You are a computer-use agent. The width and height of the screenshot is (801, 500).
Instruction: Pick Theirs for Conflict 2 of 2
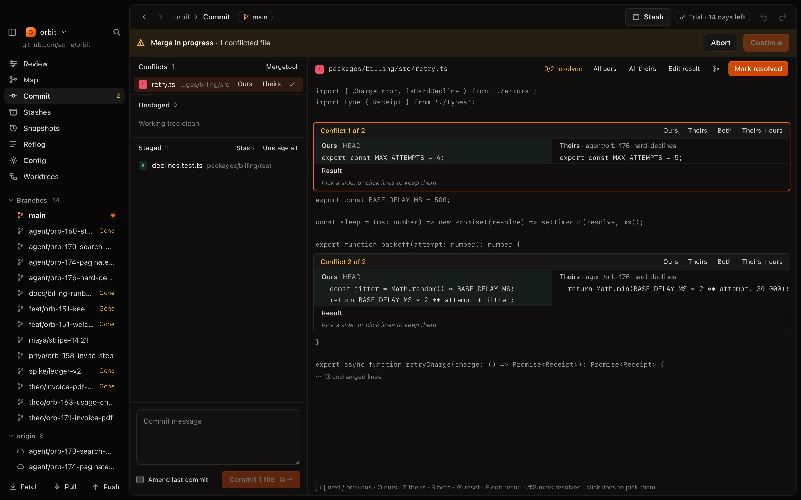(698, 262)
